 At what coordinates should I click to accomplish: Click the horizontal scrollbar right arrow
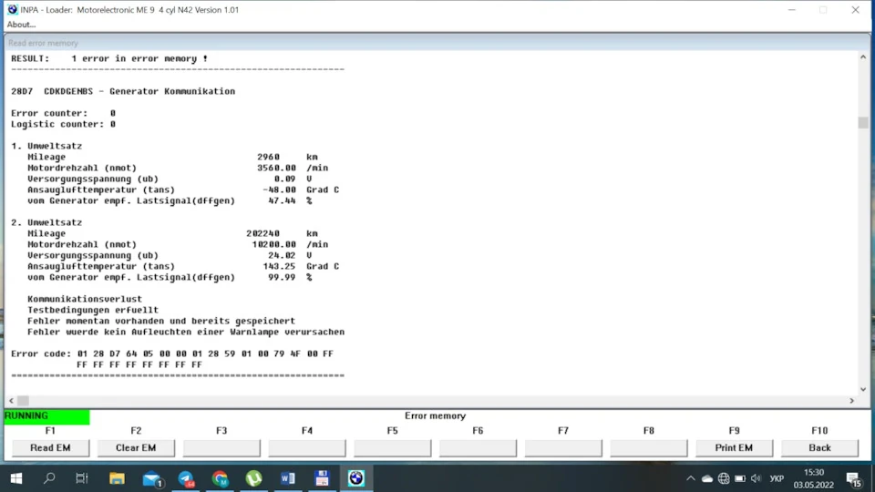click(851, 401)
